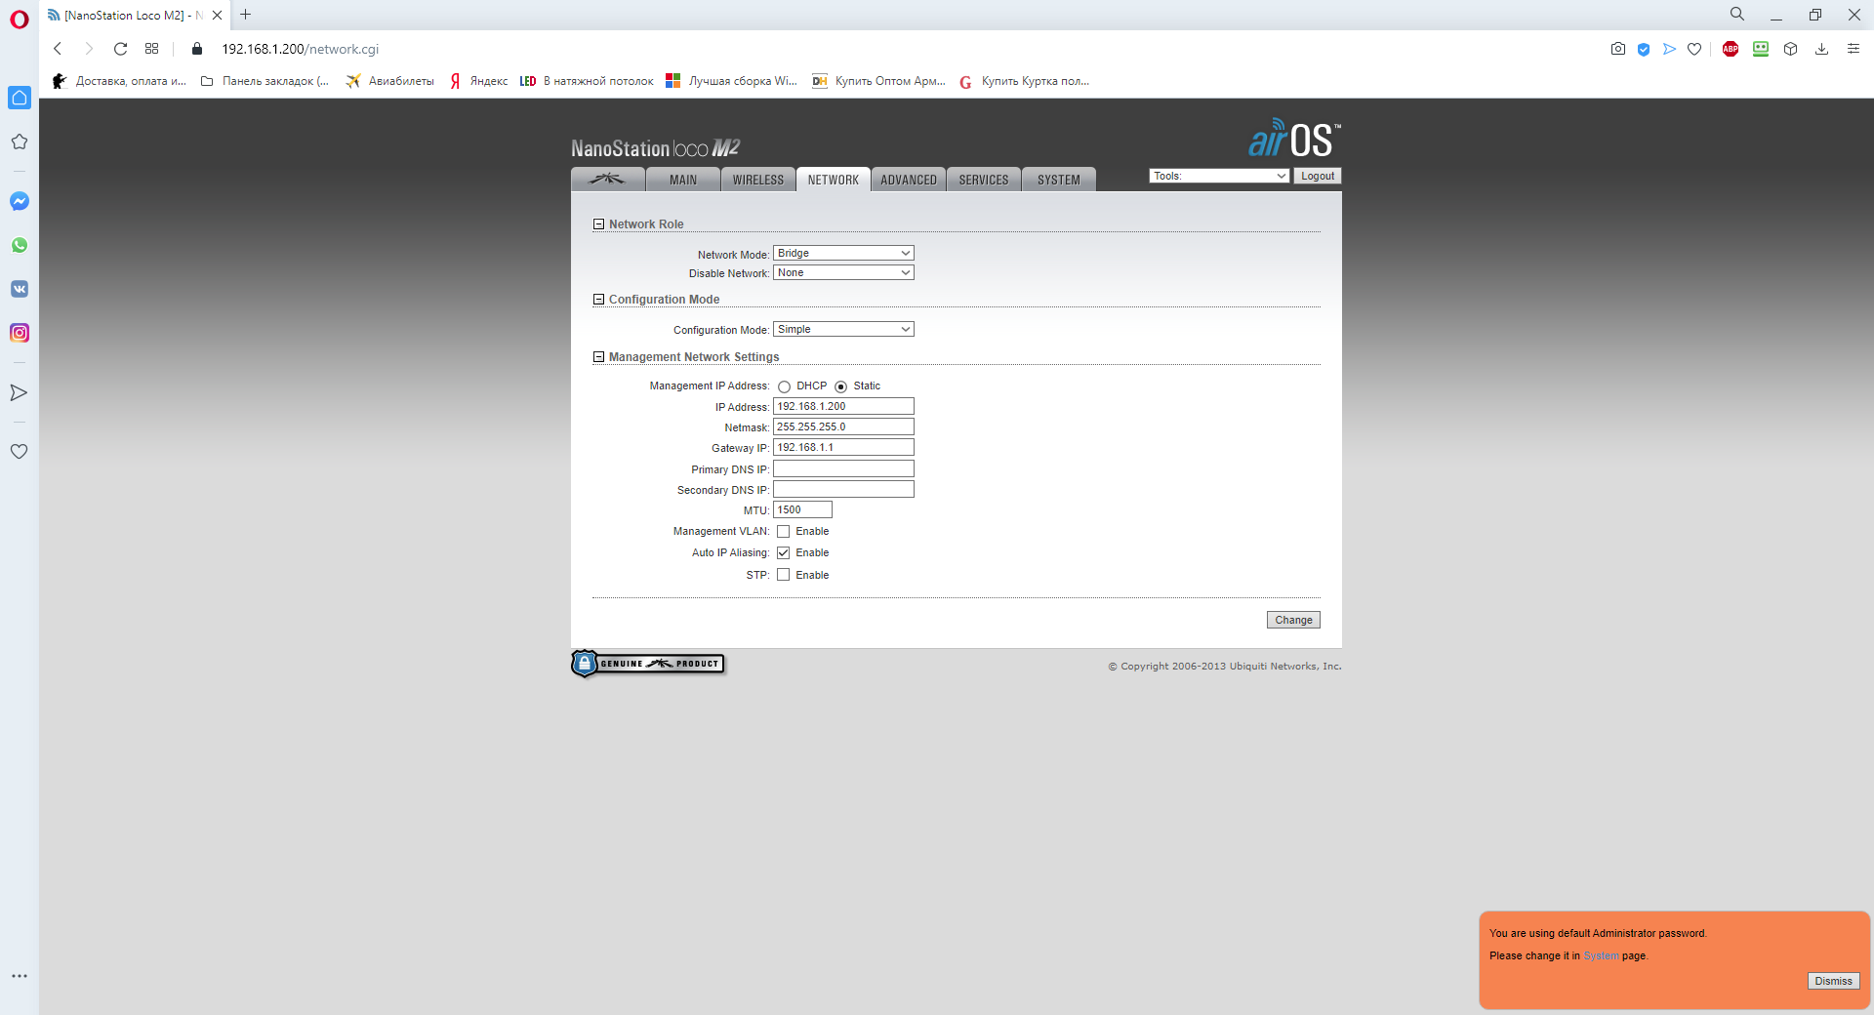Open Купить Куртка bookmark
This screenshot has width=1874, height=1015.
tap(1025, 81)
